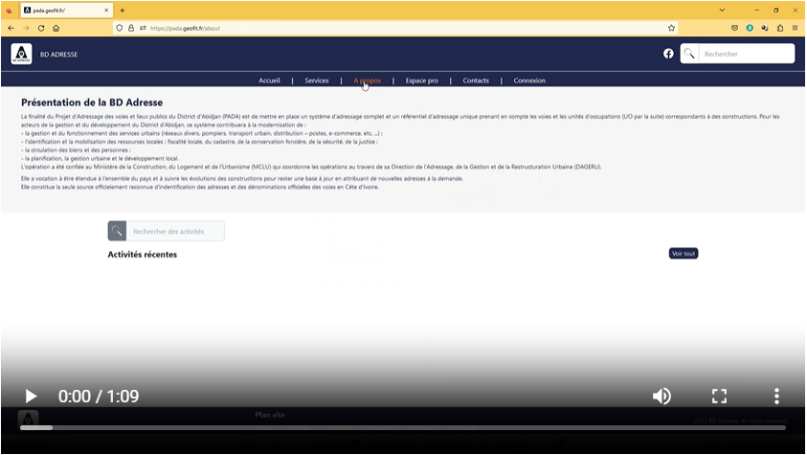Open the video's three-dot options menu
807x455 pixels.
776,396
